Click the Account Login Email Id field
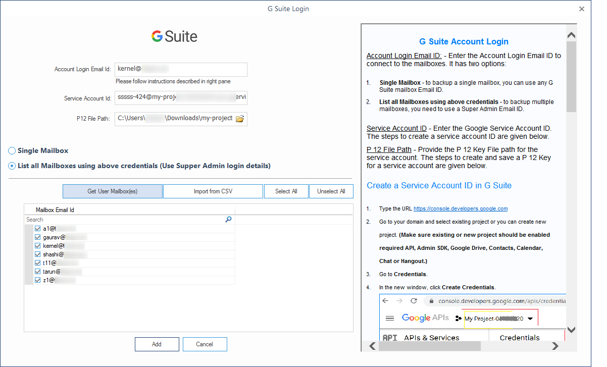 point(181,69)
